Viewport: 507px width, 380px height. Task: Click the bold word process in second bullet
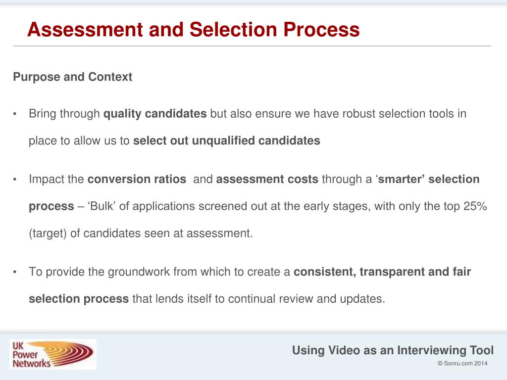[51, 206]
